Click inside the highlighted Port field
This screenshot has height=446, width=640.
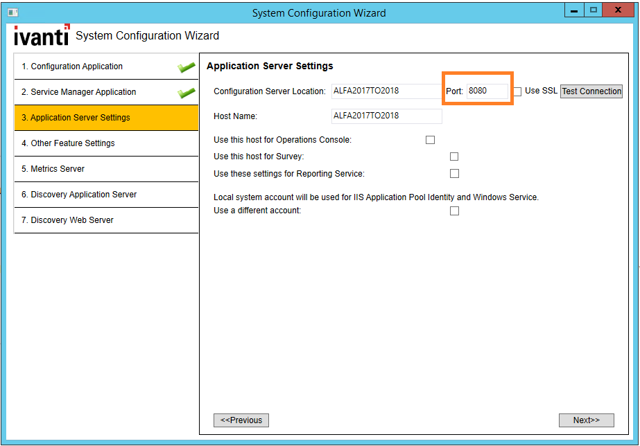(487, 91)
